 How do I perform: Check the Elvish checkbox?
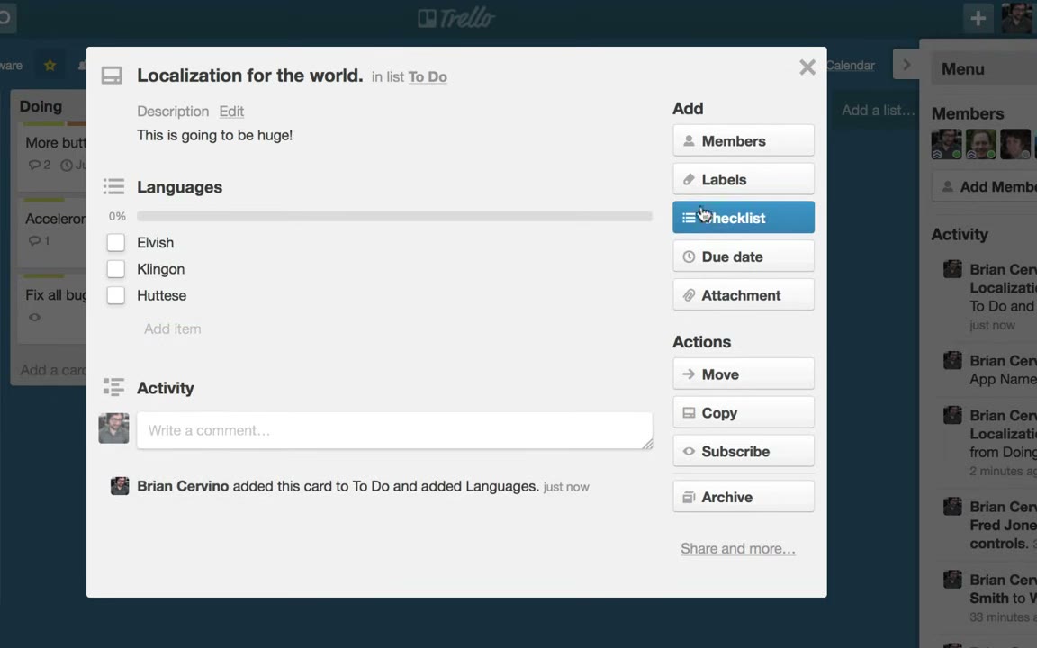116,243
